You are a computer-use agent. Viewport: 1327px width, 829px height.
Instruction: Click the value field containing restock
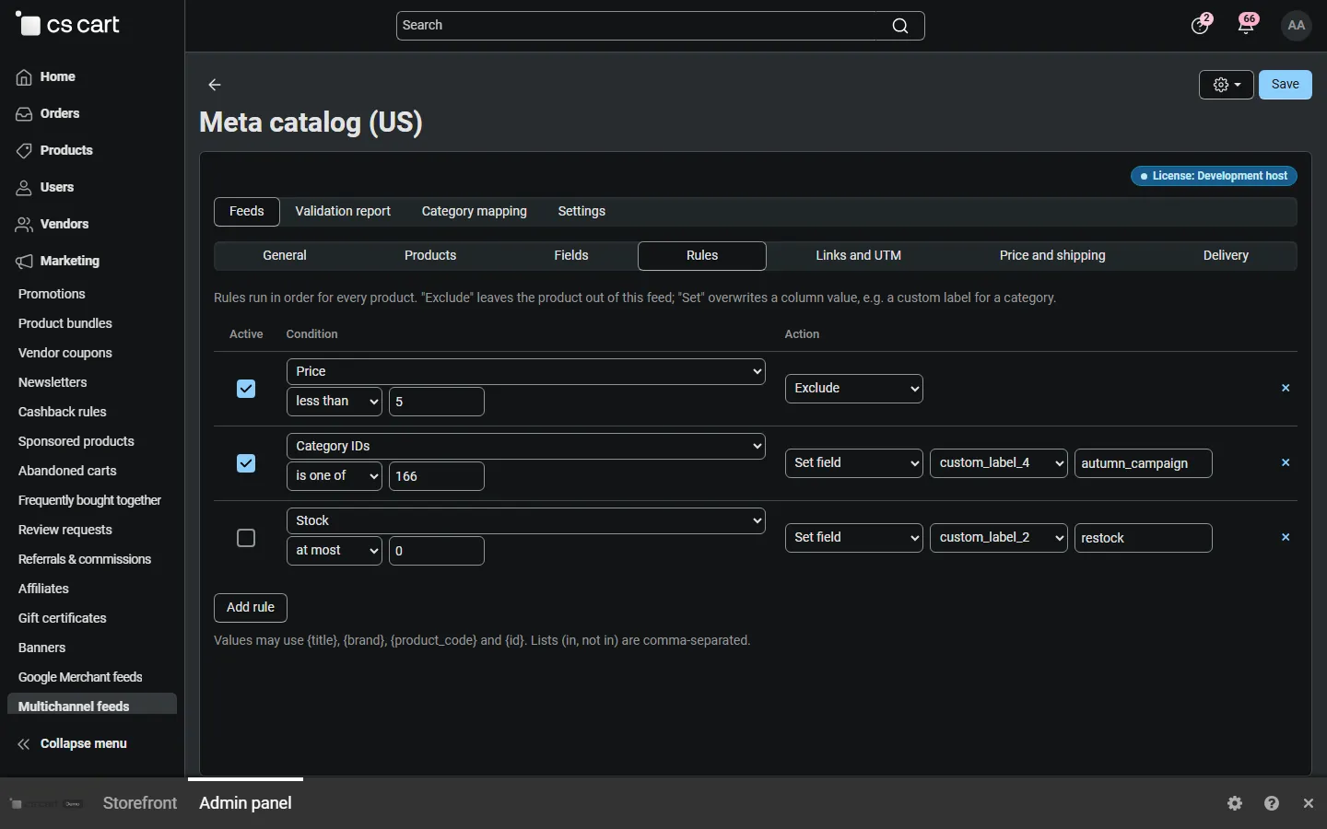coord(1144,538)
